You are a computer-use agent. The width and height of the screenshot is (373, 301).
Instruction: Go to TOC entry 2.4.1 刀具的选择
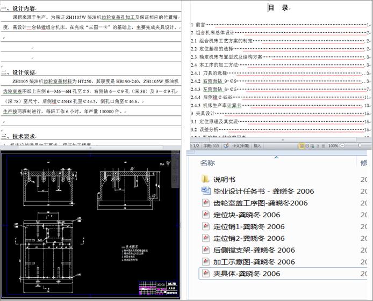pyautogui.click(x=279, y=73)
